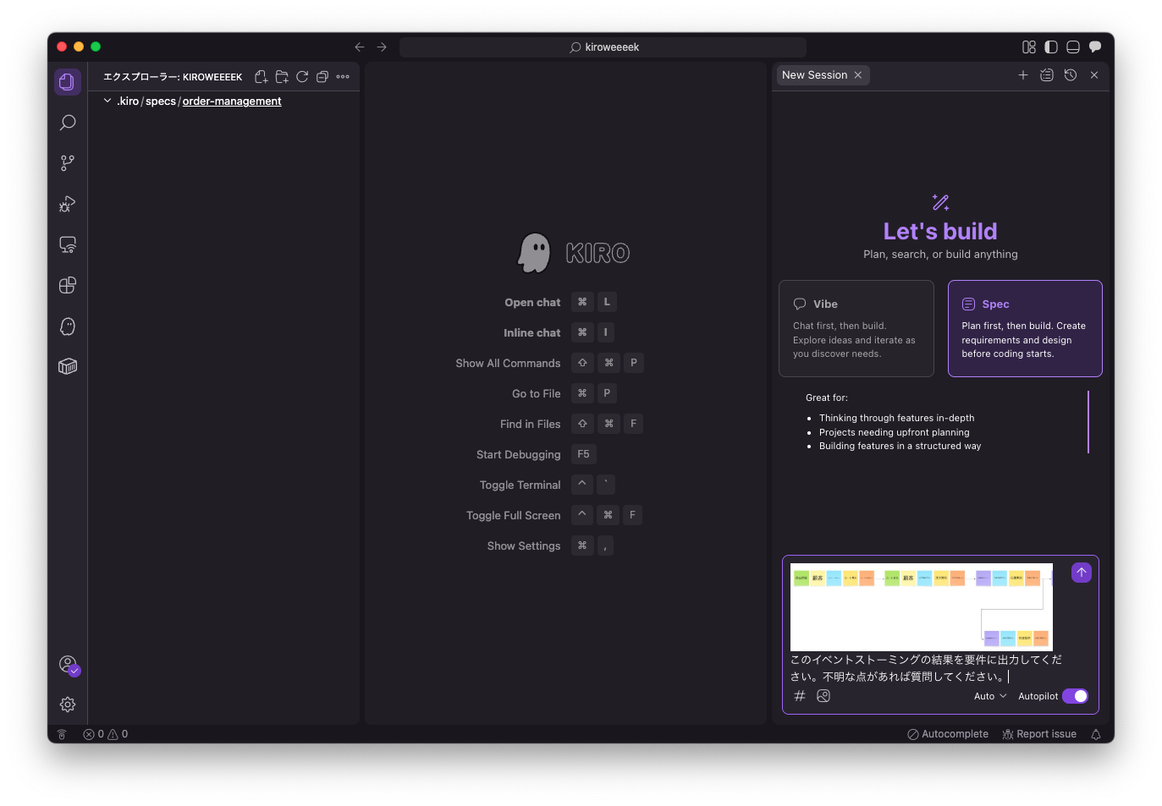The image size is (1162, 806).
Task: Collapse the .kiro/specs/order-management folder
Action: tap(107, 101)
